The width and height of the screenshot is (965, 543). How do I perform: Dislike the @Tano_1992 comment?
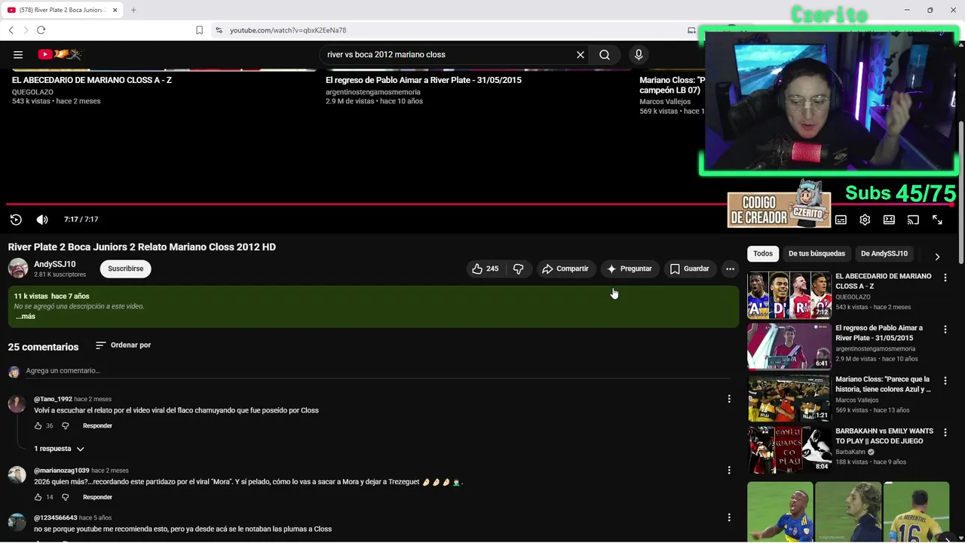pyautogui.click(x=66, y=426)
